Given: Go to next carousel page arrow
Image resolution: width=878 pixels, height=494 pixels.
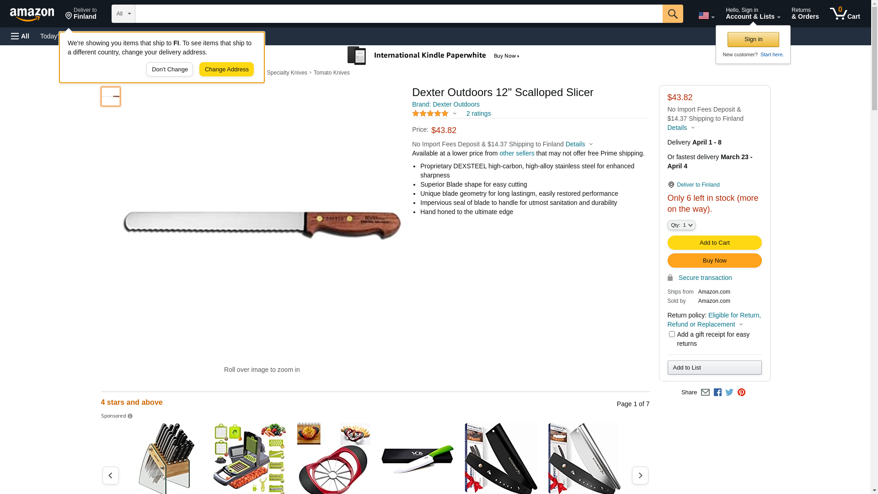Looking at the screenshot, I should click(640, 475).
